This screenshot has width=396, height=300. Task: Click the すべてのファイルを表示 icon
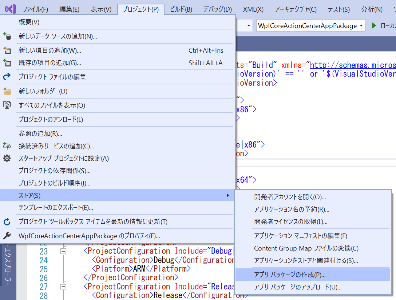[8, 104]
